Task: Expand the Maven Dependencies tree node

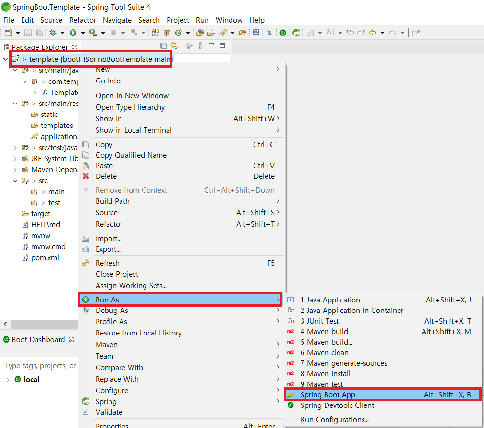Action: pos(15,170)
